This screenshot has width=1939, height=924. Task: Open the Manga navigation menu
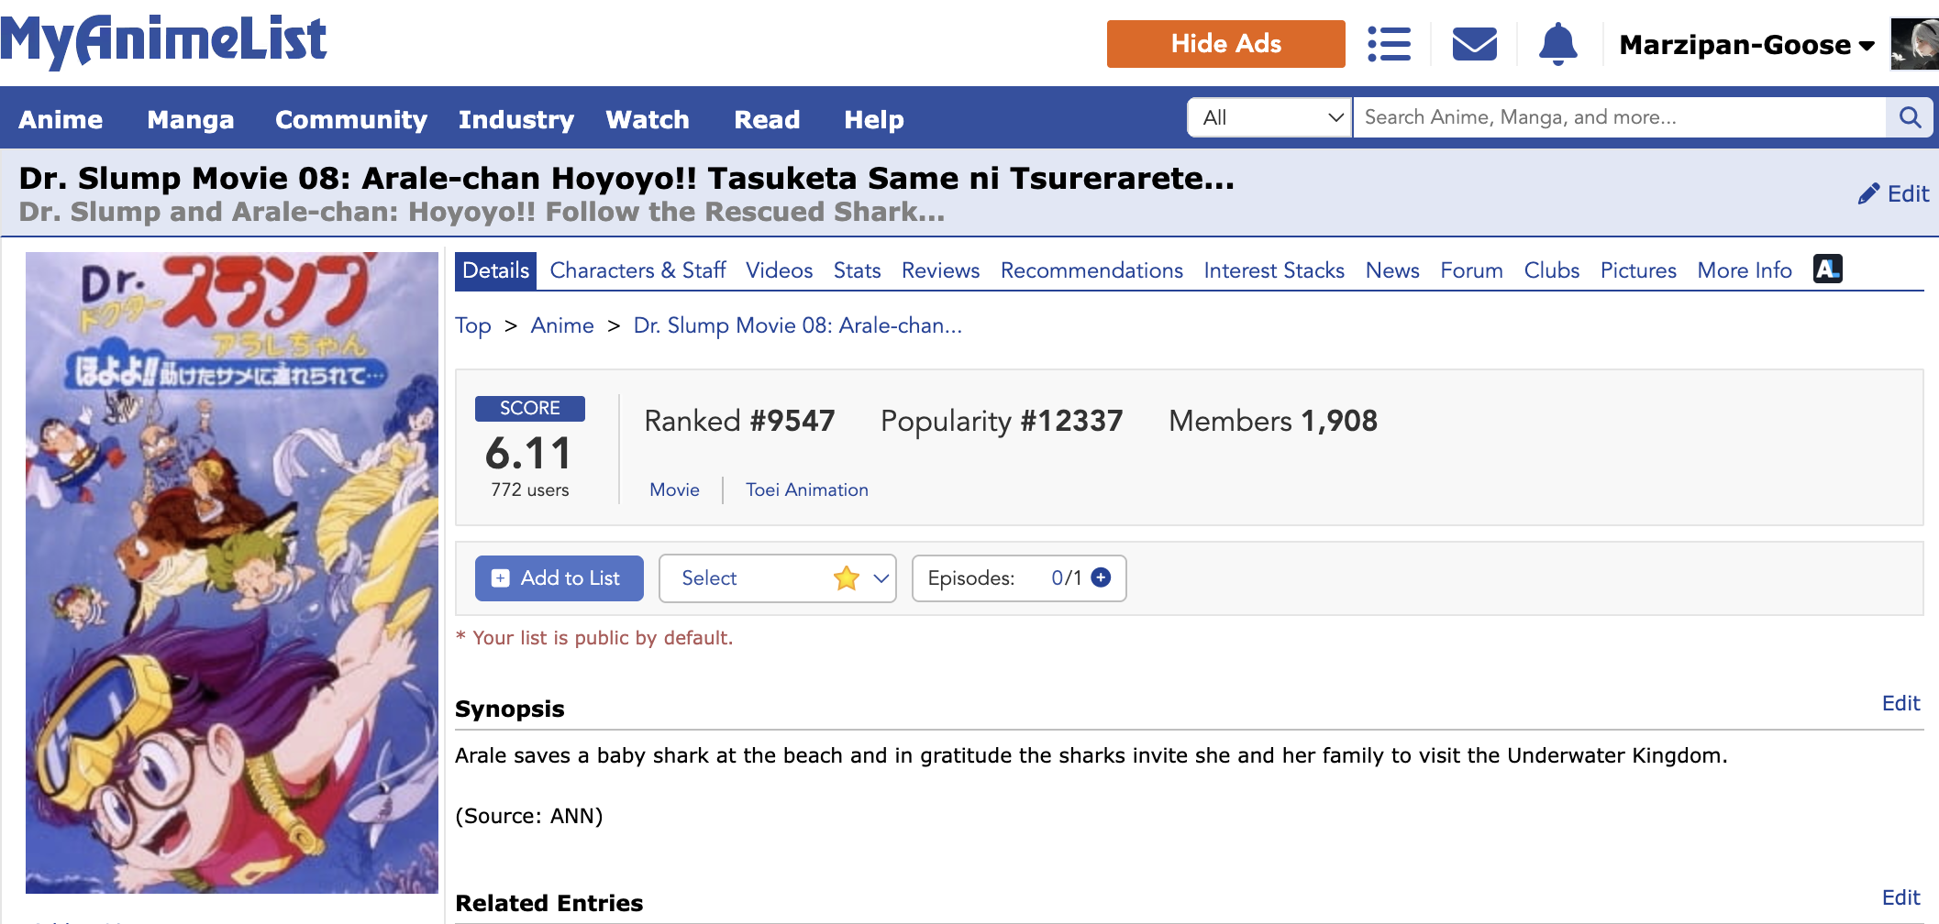(191, 119)
